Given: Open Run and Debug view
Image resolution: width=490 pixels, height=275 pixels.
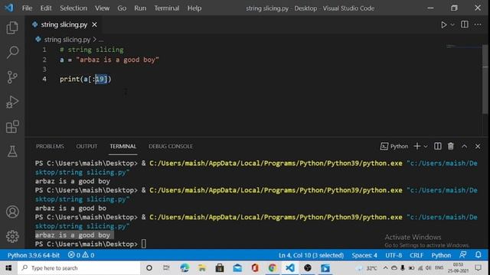Looking at the screenshot, I should (x=12, y=102).
